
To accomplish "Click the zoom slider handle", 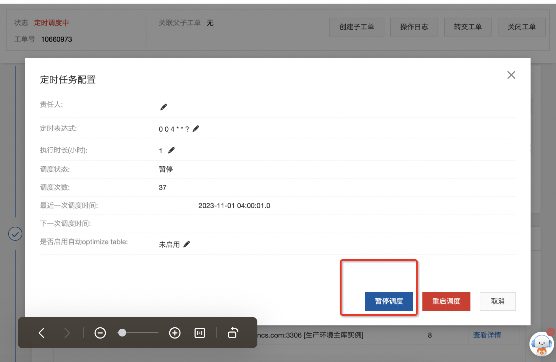I will (122, 333).
